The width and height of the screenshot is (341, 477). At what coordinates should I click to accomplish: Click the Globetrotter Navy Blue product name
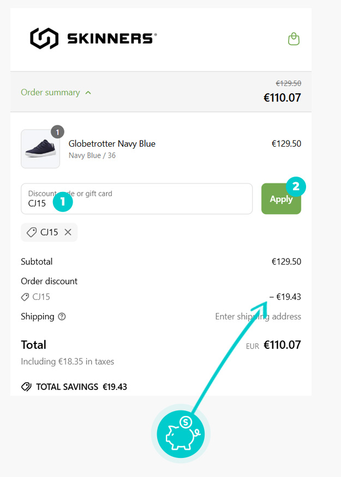tap(112, 144)
